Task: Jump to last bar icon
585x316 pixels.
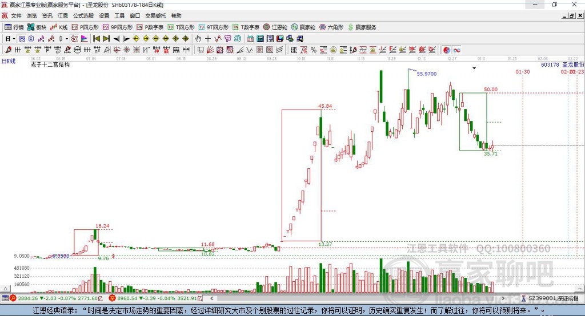Action: 106,39
